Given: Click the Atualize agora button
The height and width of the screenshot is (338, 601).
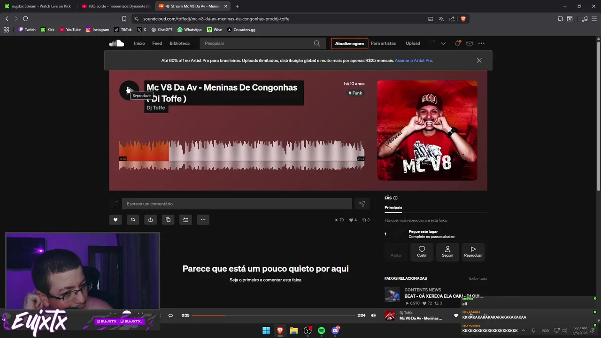Looking at the screenshot, I should click(x=349, y=44).
